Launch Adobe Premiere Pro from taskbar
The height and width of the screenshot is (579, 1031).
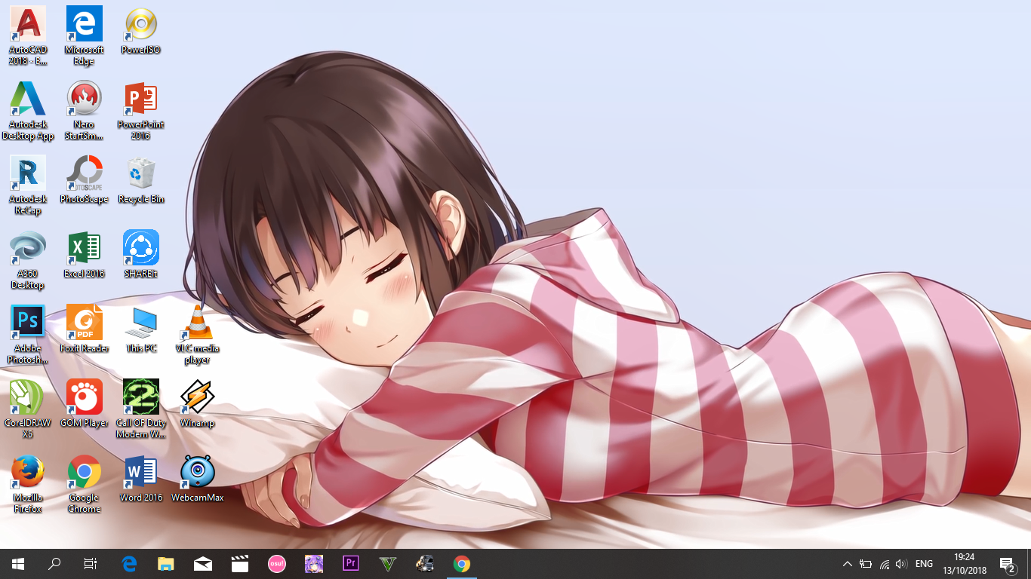click(351, 564)
